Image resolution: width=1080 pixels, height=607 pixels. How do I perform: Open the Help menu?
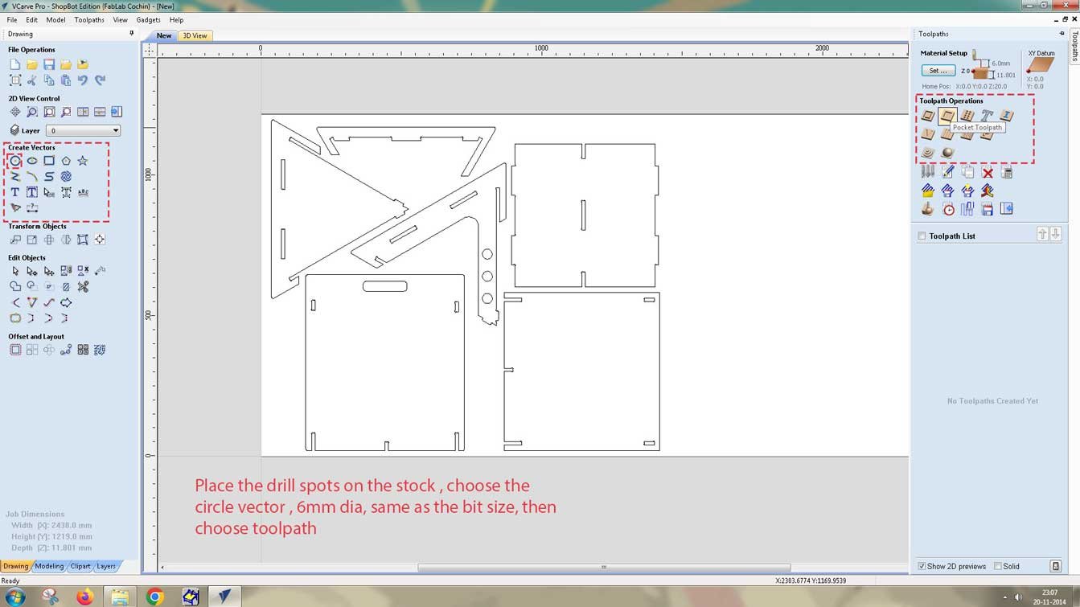pos(176,19)
